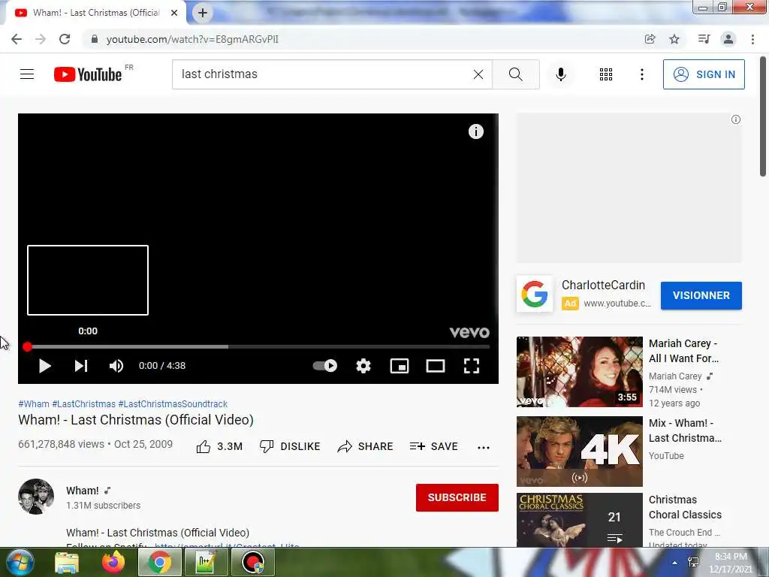View site information lock icon
This screenshot has width=769, height=577.
95,39
